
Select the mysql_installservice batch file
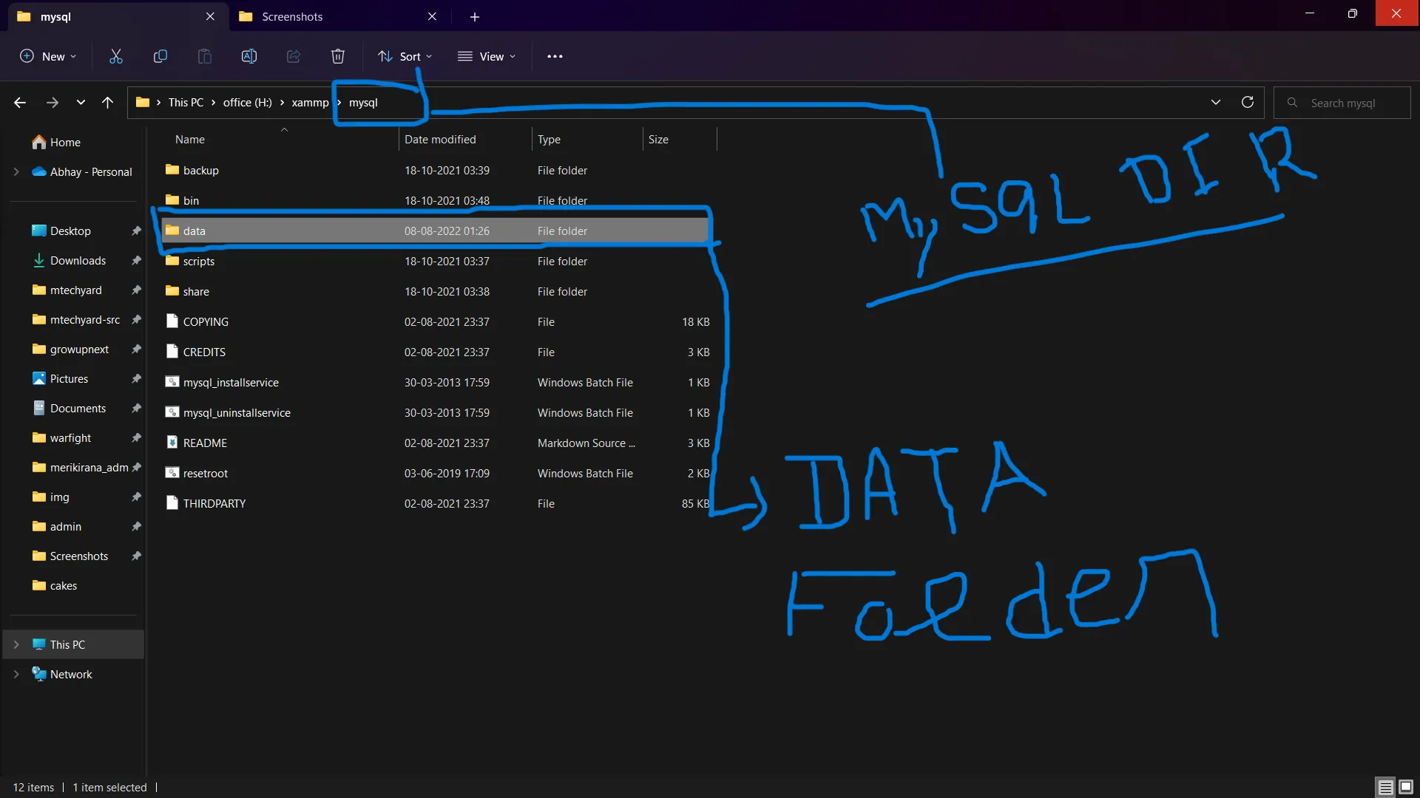coord(231,383)
